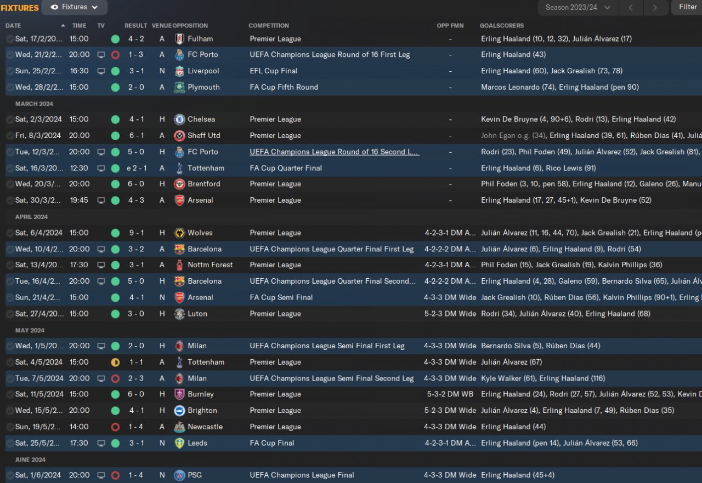Click goalscorer text Julián Álvarez (67)
The height and width of the screenshot is (483, 702).
(512, 362)
